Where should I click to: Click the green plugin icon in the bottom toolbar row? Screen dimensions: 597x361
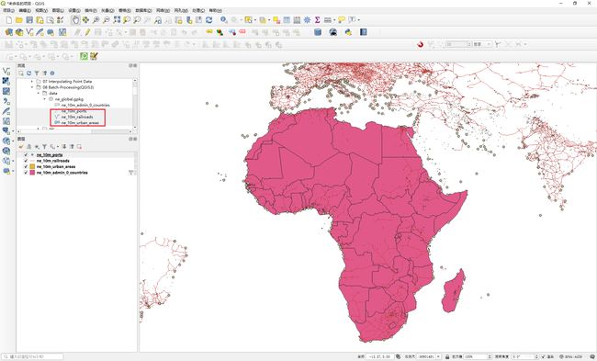84,56
